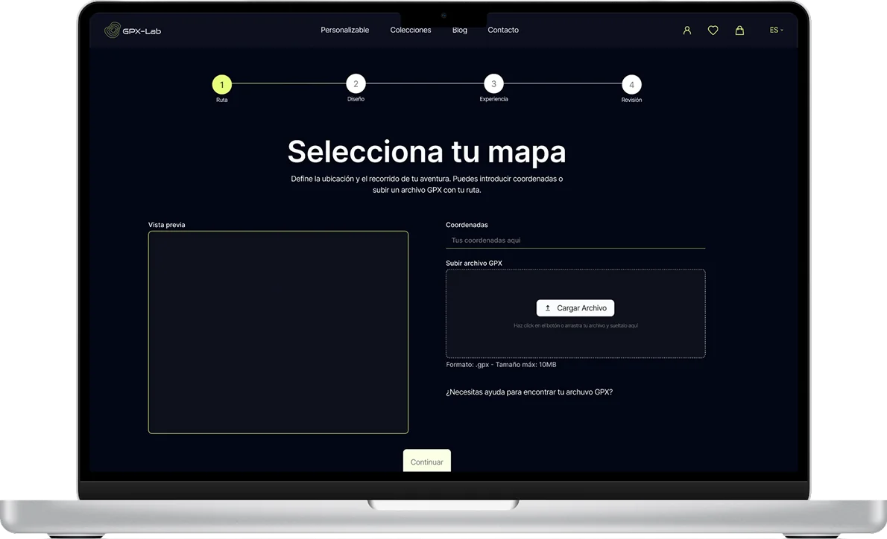Select step 1 Ruta circle
887x539 pixels.
click(222, 84)
